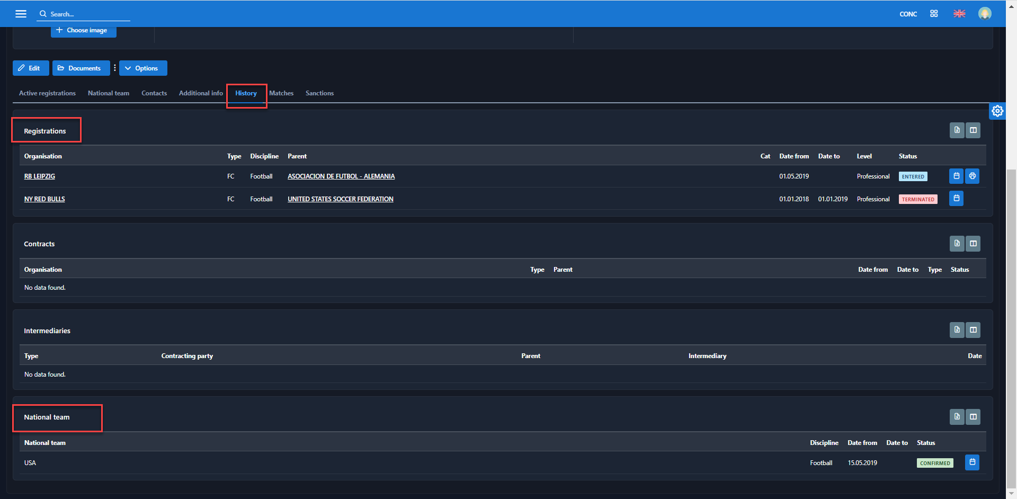The image size is (1017, 499).
Task: Click the UK flag language selector
Action: [x=959, y=14]
